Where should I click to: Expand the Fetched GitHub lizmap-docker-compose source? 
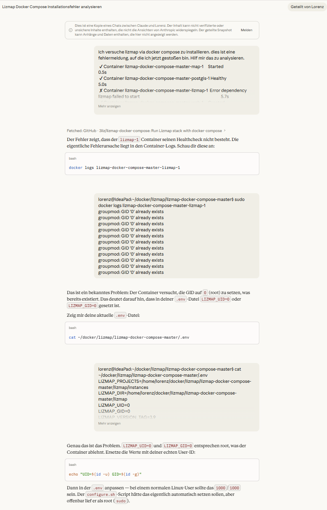click(145, 131)
